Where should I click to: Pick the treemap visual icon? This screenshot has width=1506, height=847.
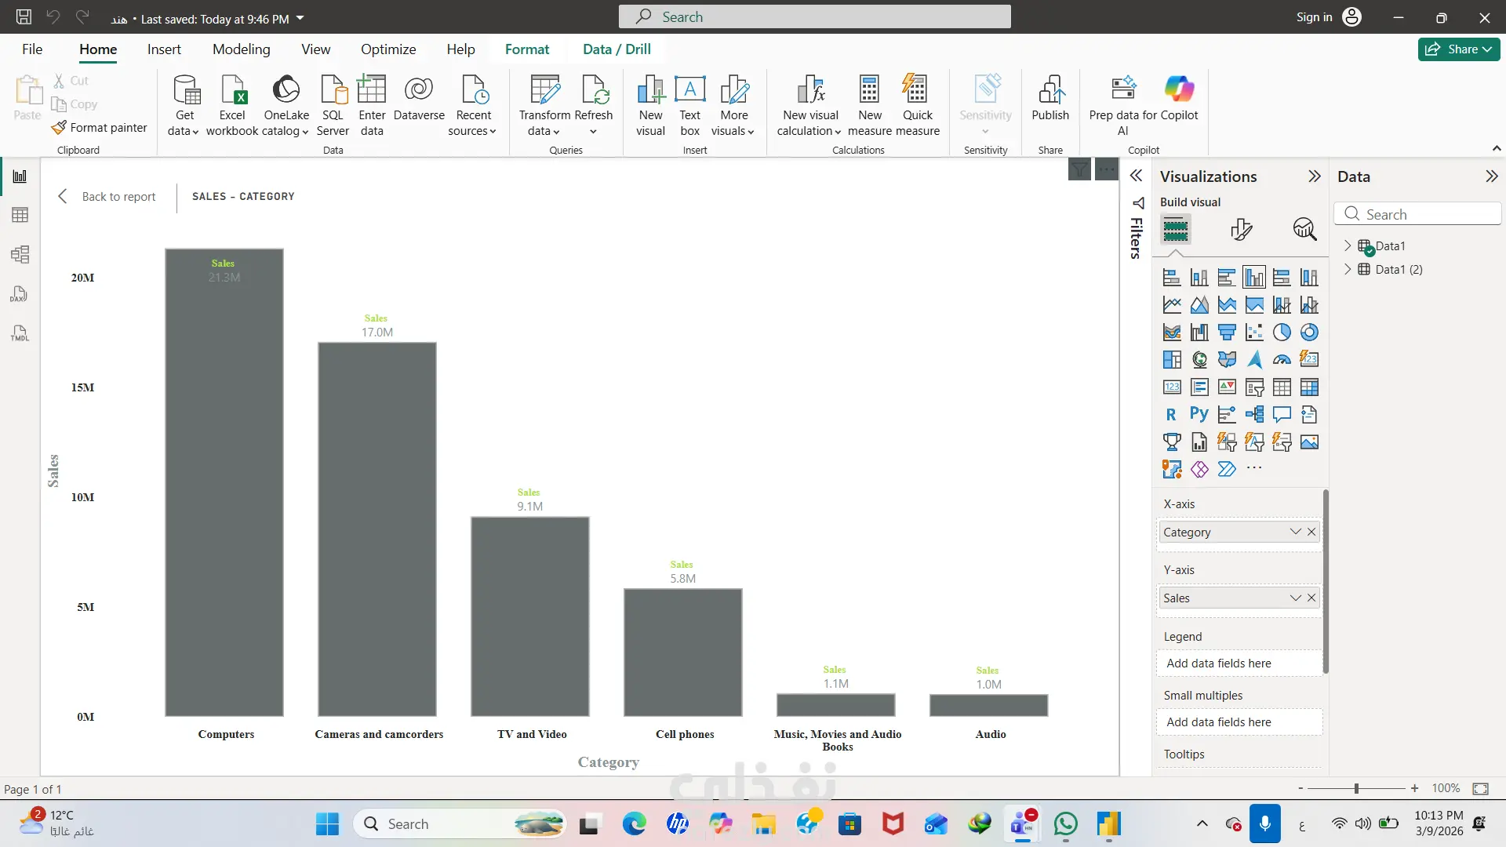(x=1172, y=360)
